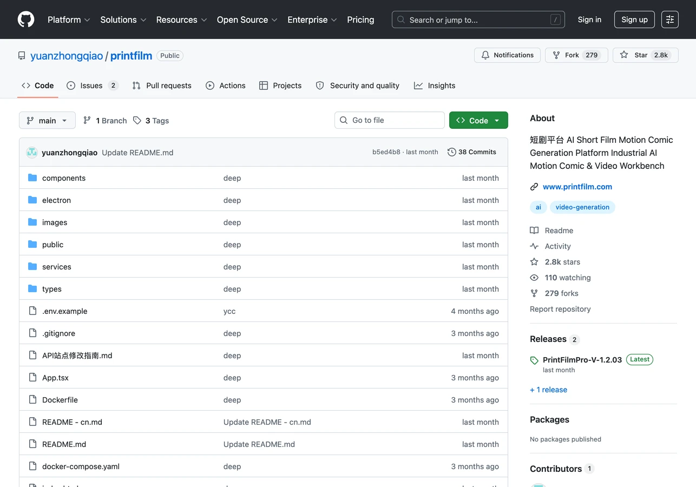Image resolution: width=696 pixels, height=487 pixels.
Task: Star the printfilm repository
Action: point(645,55)
